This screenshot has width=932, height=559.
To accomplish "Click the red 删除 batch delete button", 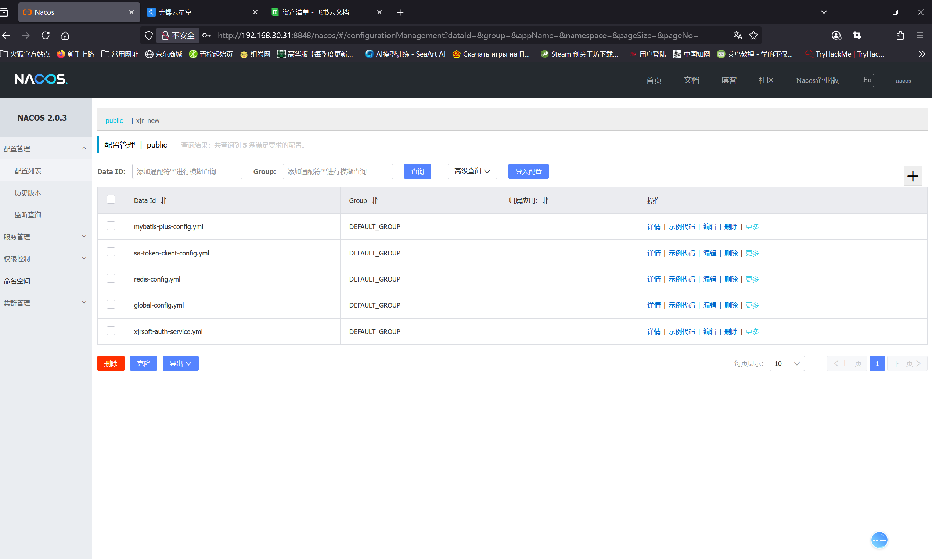I will 111,363.
